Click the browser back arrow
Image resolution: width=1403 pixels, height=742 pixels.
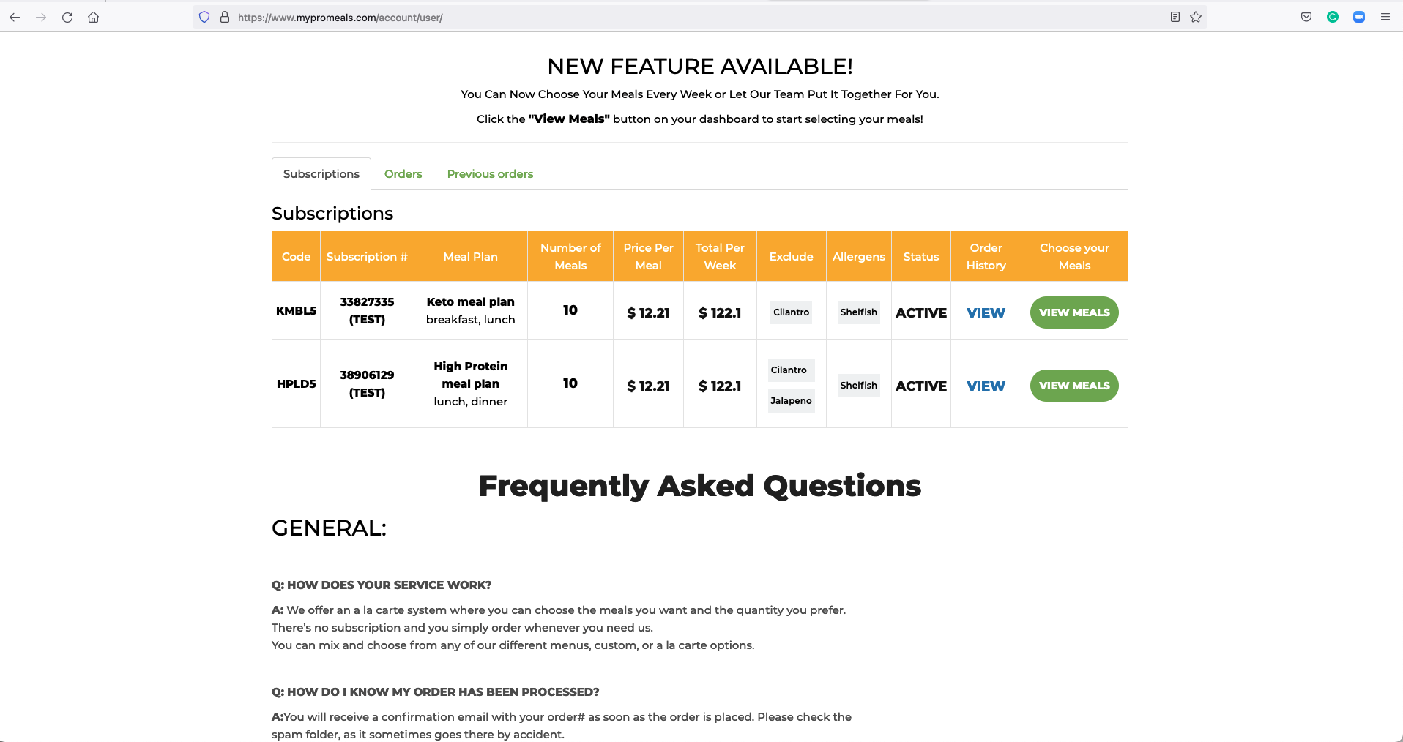15,18
